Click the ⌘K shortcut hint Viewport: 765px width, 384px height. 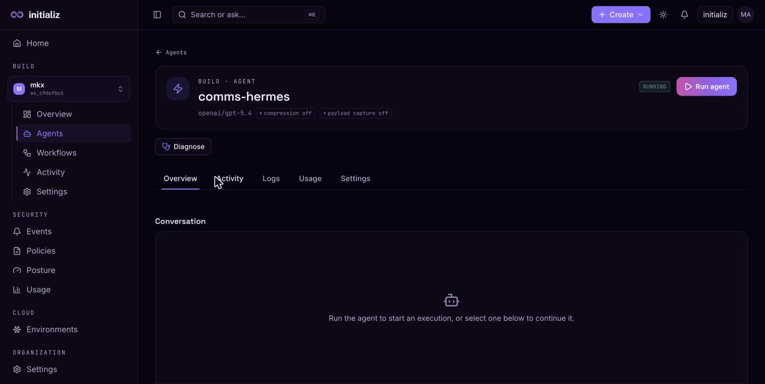click(x=312, y=15)
